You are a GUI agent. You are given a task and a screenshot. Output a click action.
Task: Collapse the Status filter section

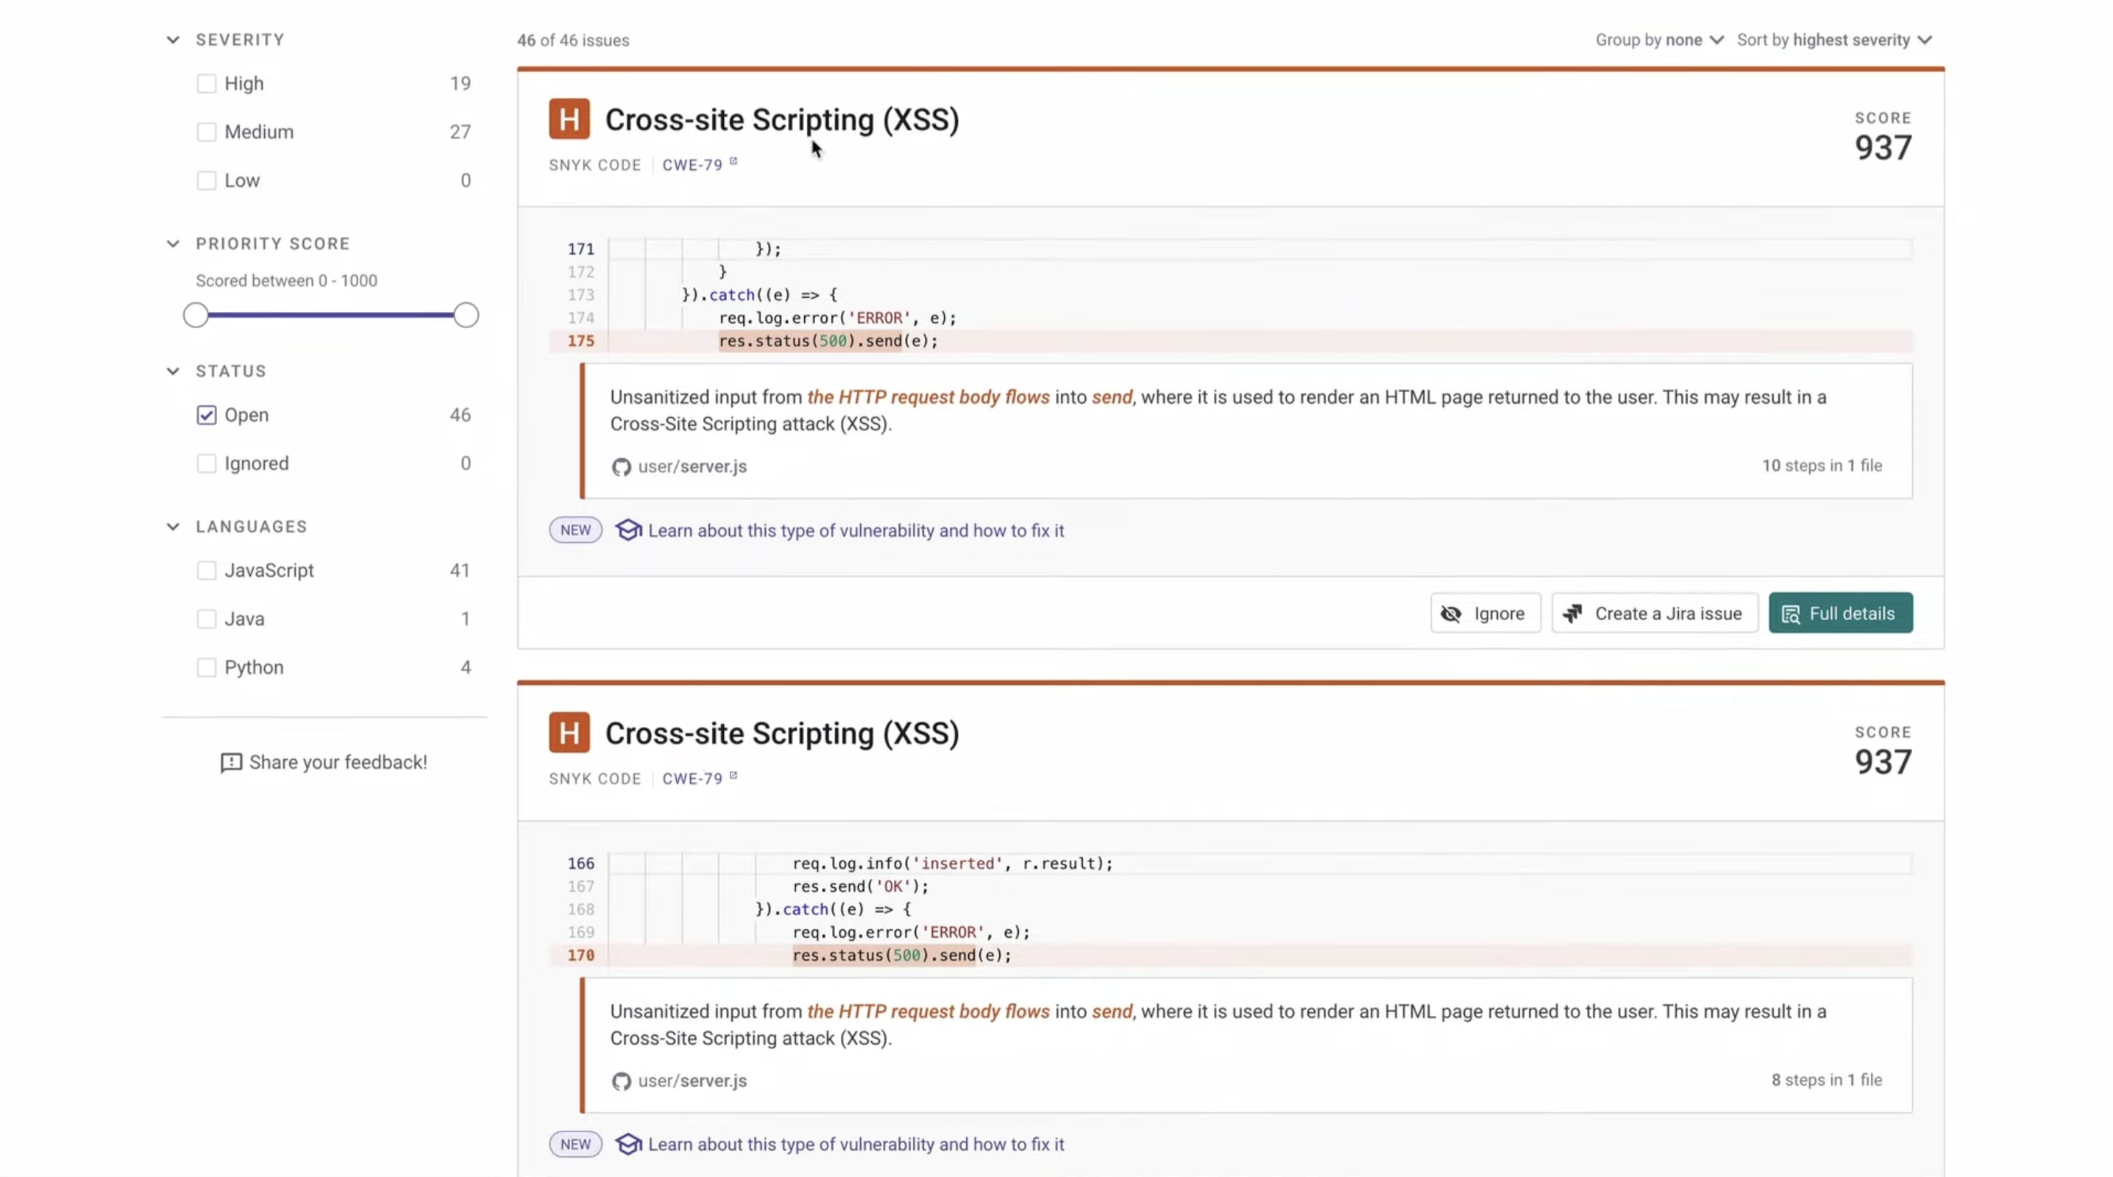pos(173,371)
